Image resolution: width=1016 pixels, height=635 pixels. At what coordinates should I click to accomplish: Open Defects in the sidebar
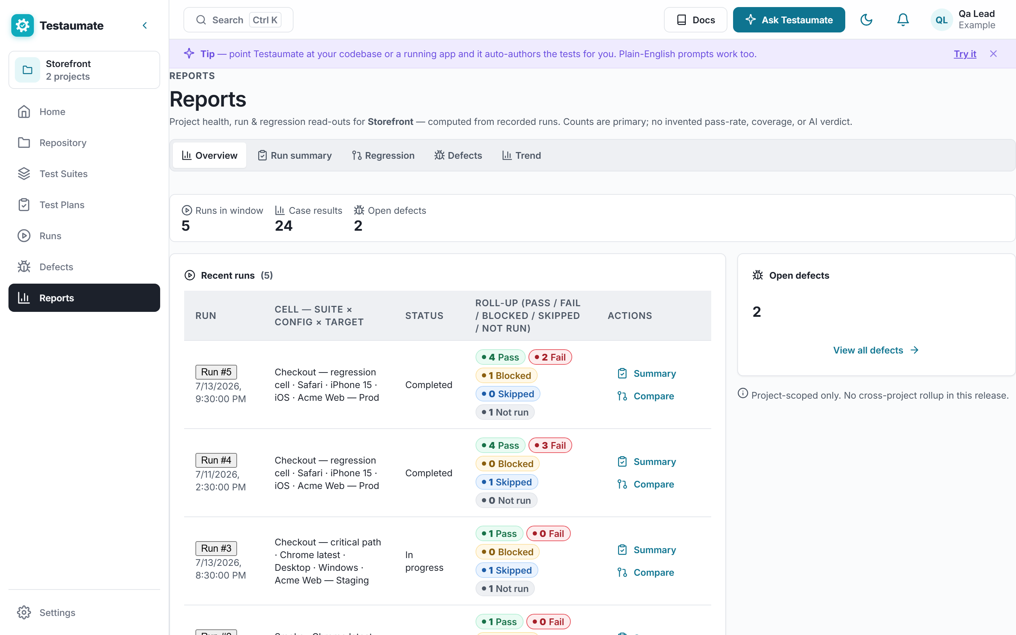click(84, 267)
